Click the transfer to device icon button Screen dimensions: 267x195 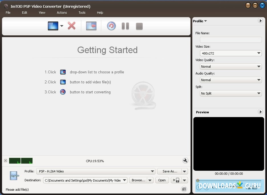coord(176,180)
